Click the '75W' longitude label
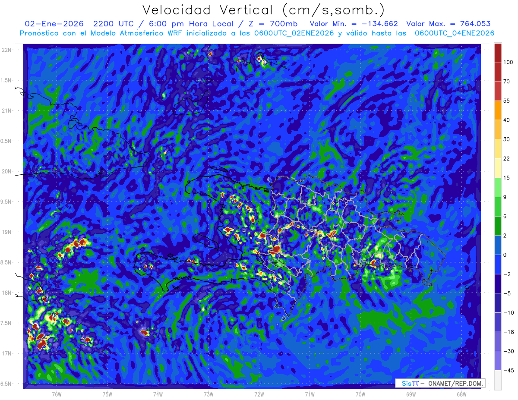Screen dimensions: 518x400 click(x=107, y=394)
